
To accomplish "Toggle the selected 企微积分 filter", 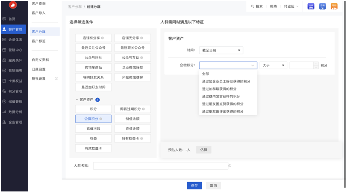I will [x=93, y=119].
